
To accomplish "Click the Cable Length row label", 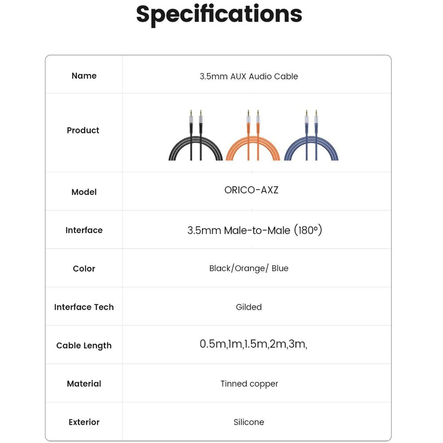I will pos(84,346).
